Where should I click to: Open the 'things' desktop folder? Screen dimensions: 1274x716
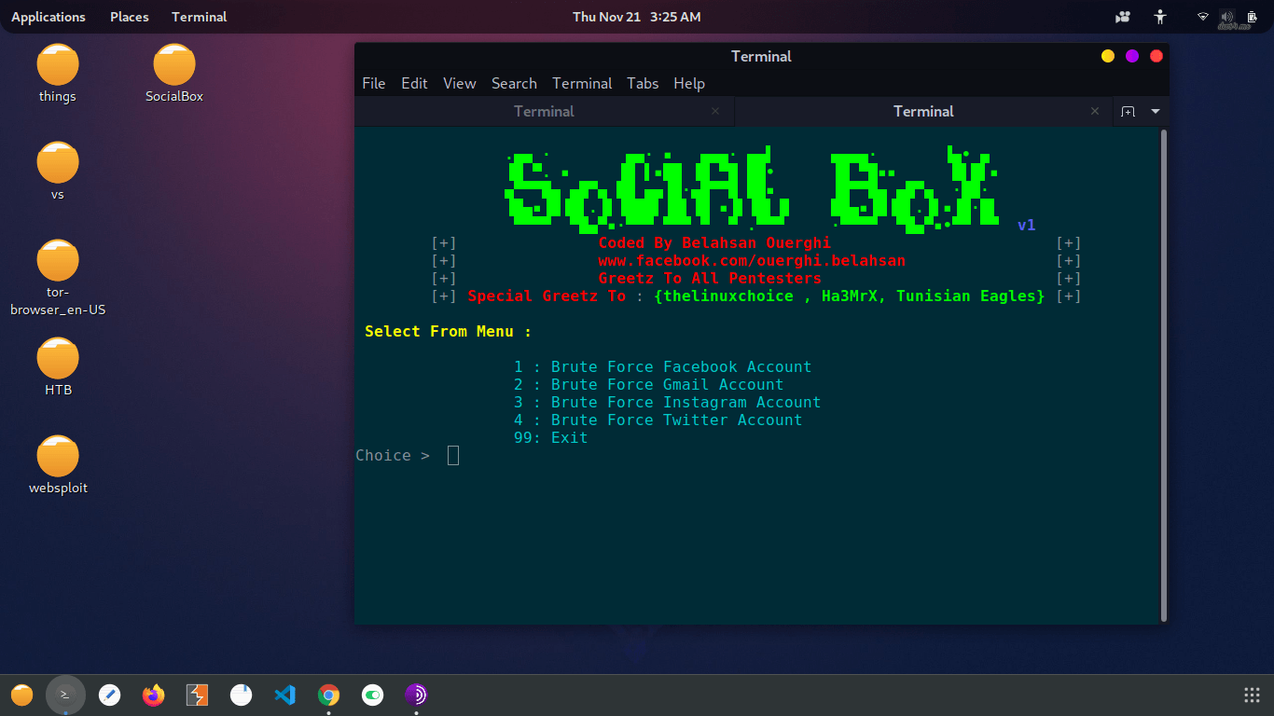coord(58,73)
